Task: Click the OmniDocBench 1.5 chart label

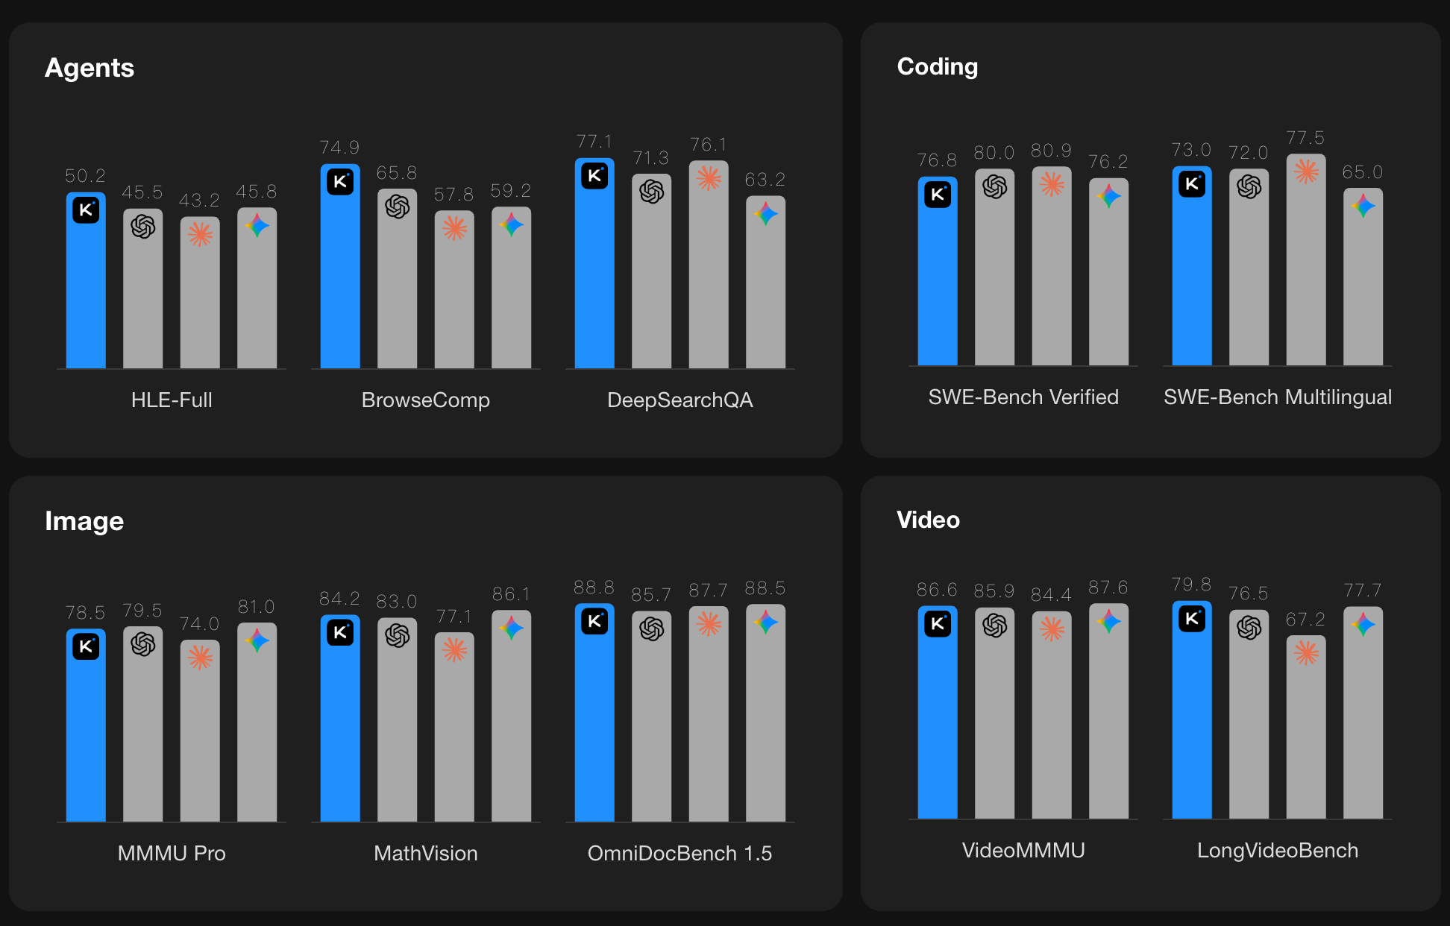Action: point(680,854)
